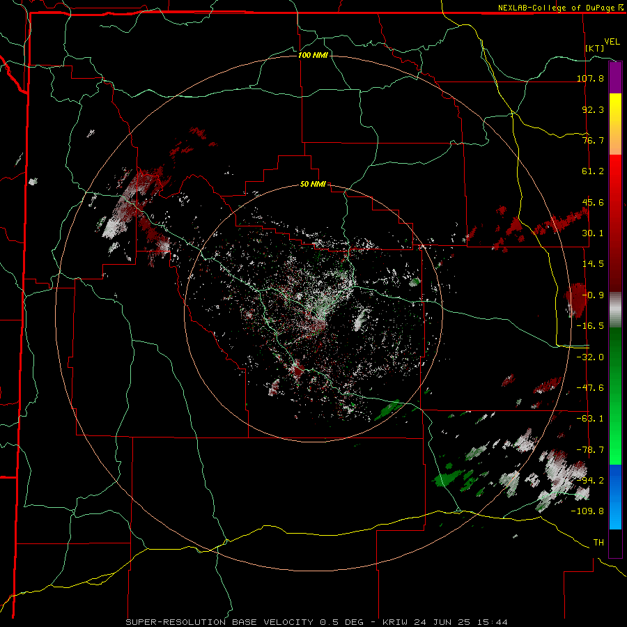Select the -94.2 legend value
Screen dimensions: 627x627
(x=590, y=481)
